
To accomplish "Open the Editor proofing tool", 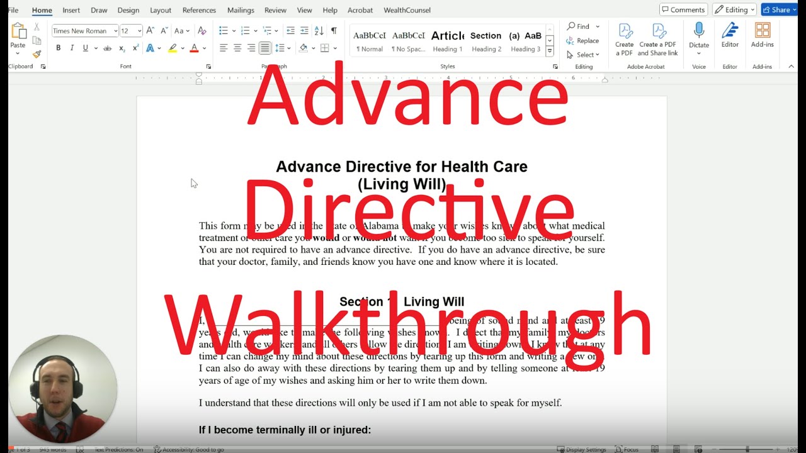I will 730,35.
